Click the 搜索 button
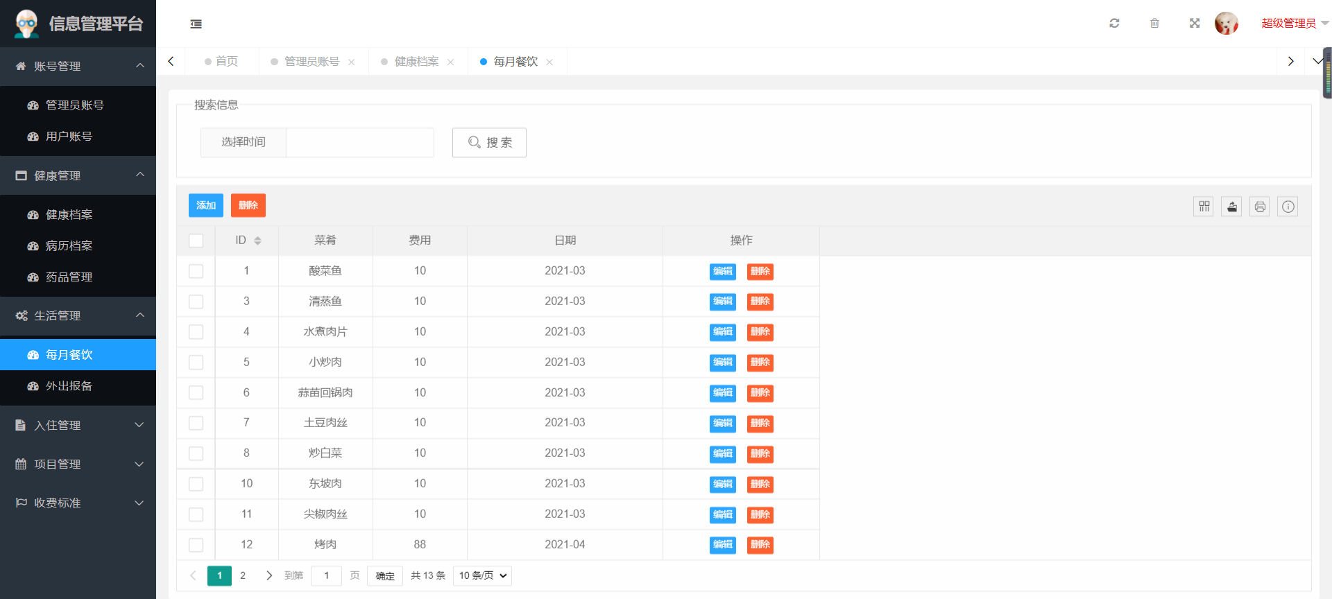Viewport: 1332px width, 599px height. (x=489, y=143)
